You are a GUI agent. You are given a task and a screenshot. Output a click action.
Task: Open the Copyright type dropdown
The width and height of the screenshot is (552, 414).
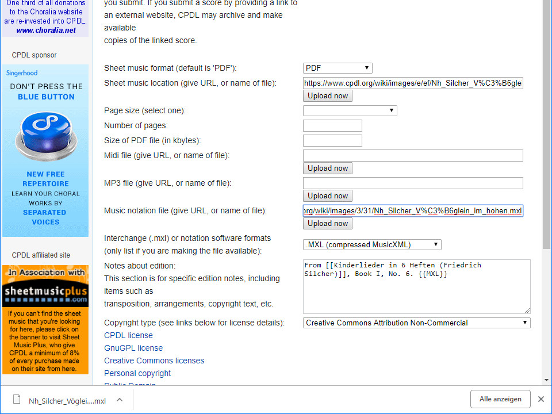click(416, 323)
